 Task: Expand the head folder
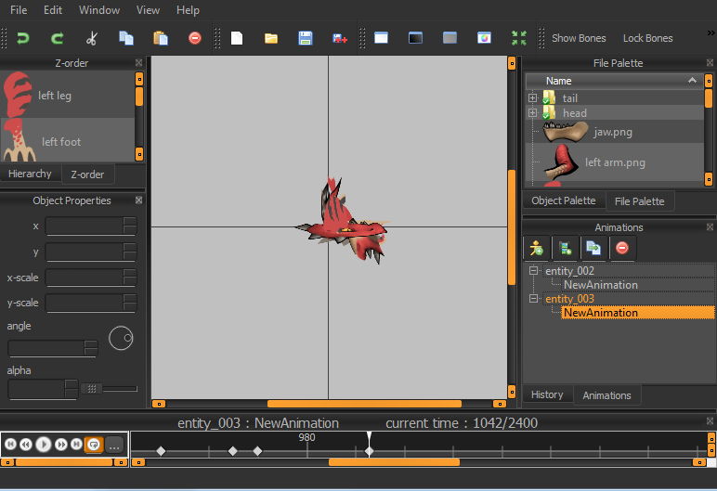[x=533, y=112]
